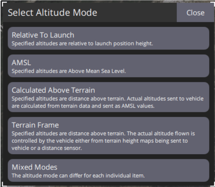
Task: Choose the Terrain Frame altitude mode
Action: (x=108, y=135)
